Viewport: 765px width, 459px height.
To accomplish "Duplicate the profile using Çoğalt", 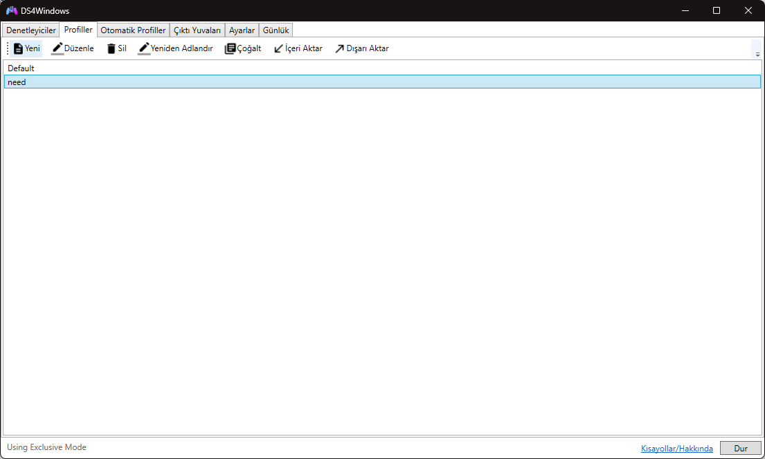I will (x=243, y=48).
